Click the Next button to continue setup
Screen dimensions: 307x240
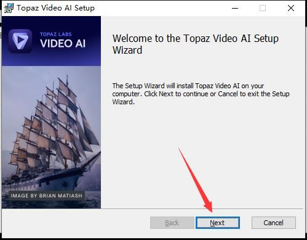pos(218,223)
